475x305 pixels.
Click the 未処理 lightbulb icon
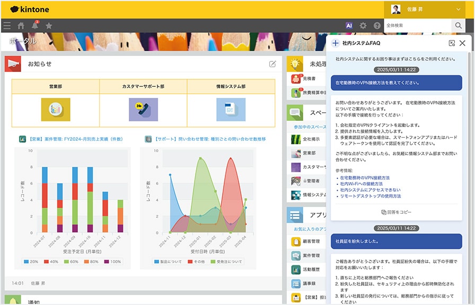[x=295, y=64]
